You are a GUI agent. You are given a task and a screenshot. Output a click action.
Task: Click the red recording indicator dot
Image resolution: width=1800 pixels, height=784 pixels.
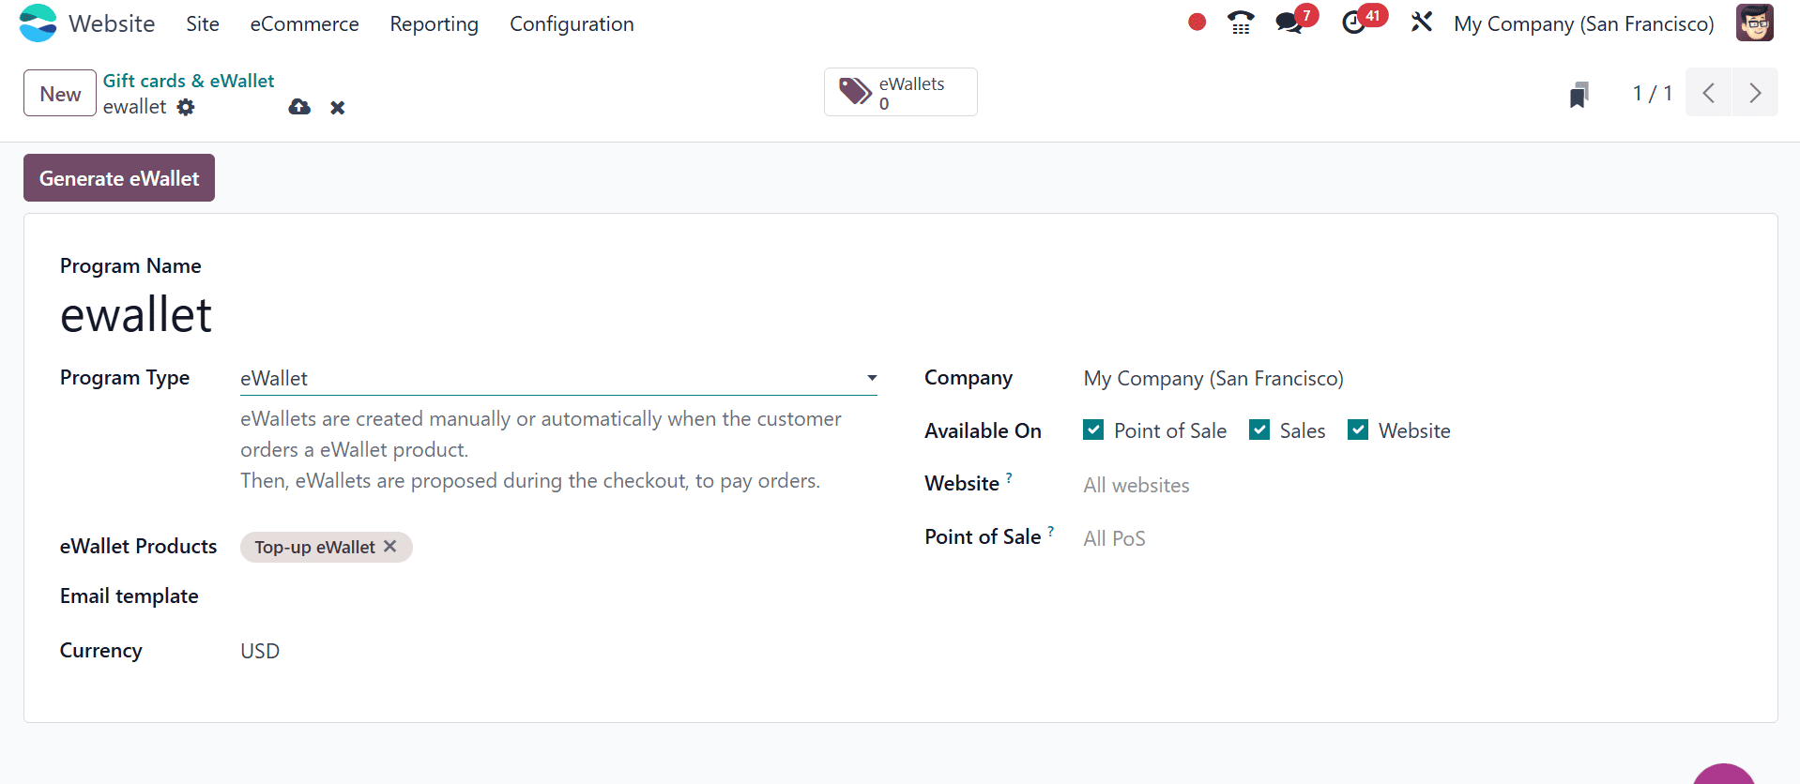pyautogui.click(x=1197, y=22)
